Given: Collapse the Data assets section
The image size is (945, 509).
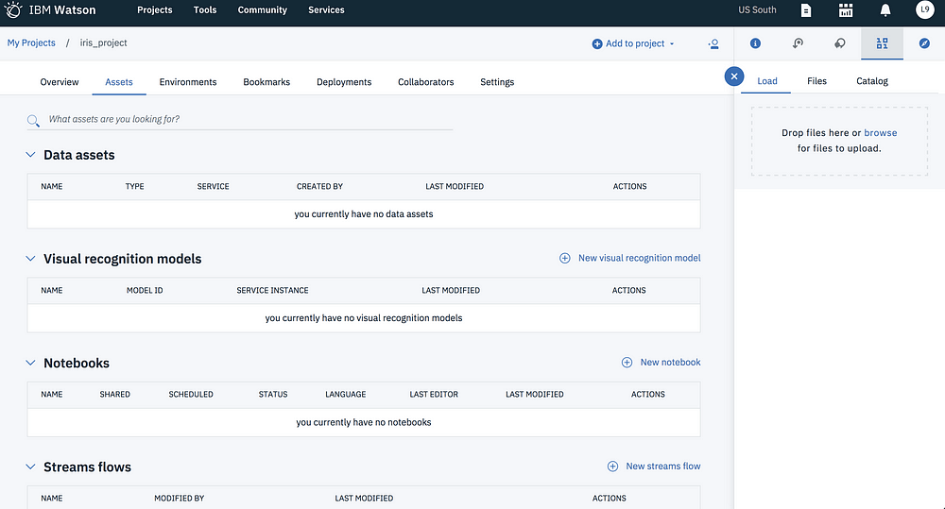Looking at the screenshot, I should (x=30, y=155).
